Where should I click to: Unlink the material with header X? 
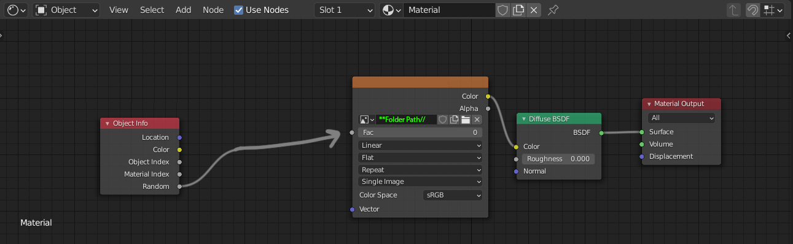(534, 10)
